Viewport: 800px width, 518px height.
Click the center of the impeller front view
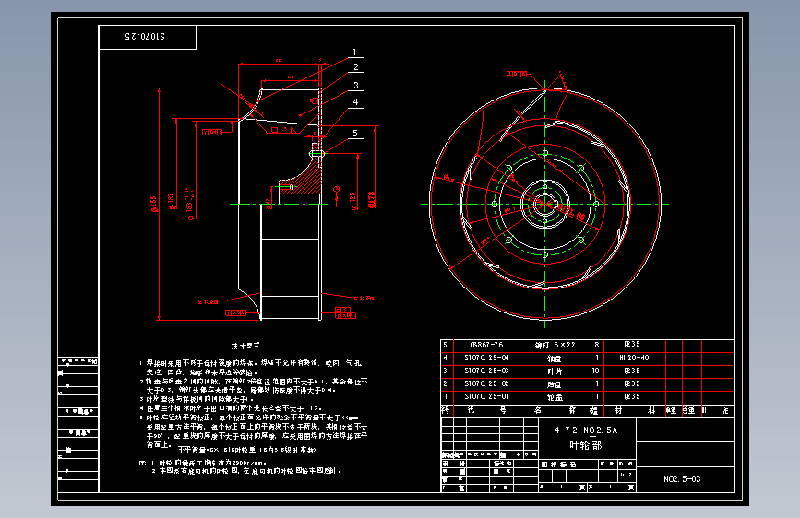point(545,204)
